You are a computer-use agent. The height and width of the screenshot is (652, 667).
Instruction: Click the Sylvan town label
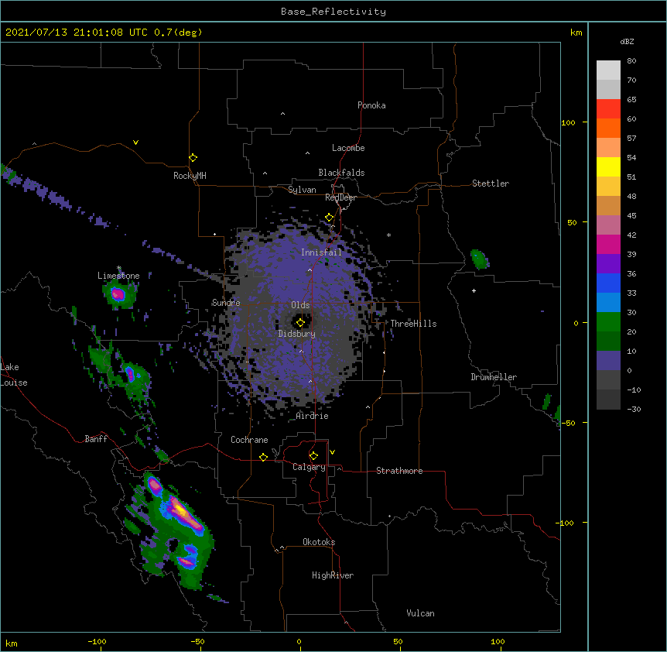coord(302,190)
